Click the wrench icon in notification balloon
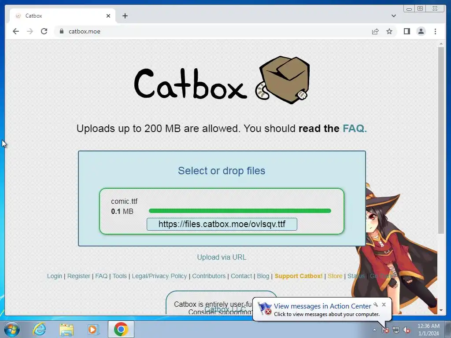The image size is (451, 338). (x=376, y=305)
